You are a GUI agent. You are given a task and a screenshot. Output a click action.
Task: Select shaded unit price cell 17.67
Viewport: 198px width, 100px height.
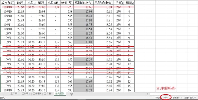[x=84, y=82]
